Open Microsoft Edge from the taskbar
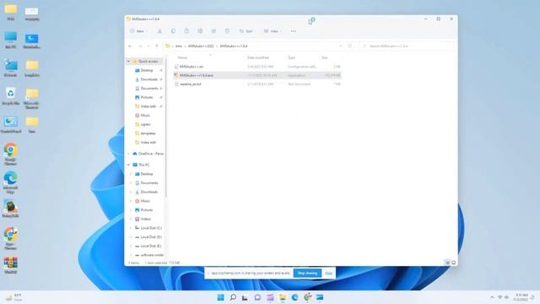The width and height of the screenshot is (540, 304). 294,297
